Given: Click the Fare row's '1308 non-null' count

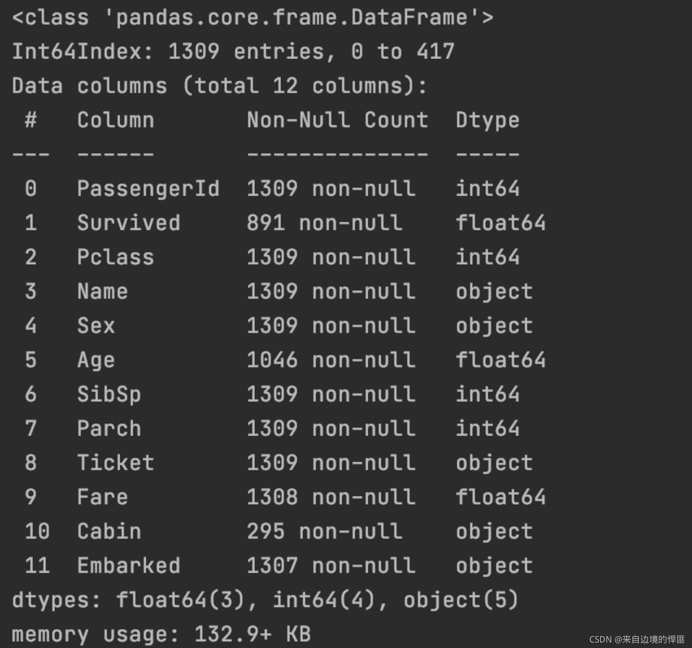Looking at the screenshot, I should click(331, 497).
